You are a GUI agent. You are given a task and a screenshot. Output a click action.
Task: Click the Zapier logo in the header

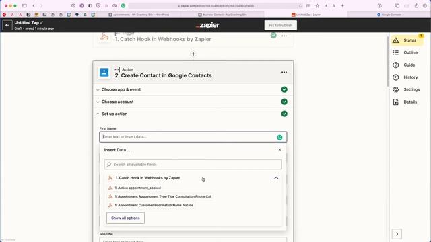(x=207, y=25)
